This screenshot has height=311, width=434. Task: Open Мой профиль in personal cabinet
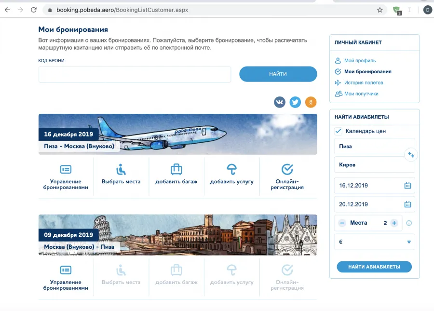click(x=360, y=60)
